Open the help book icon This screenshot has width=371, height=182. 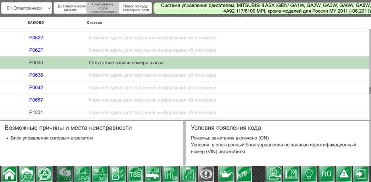pos(291,174)
